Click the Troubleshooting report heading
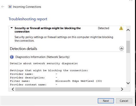 (28, 19)
